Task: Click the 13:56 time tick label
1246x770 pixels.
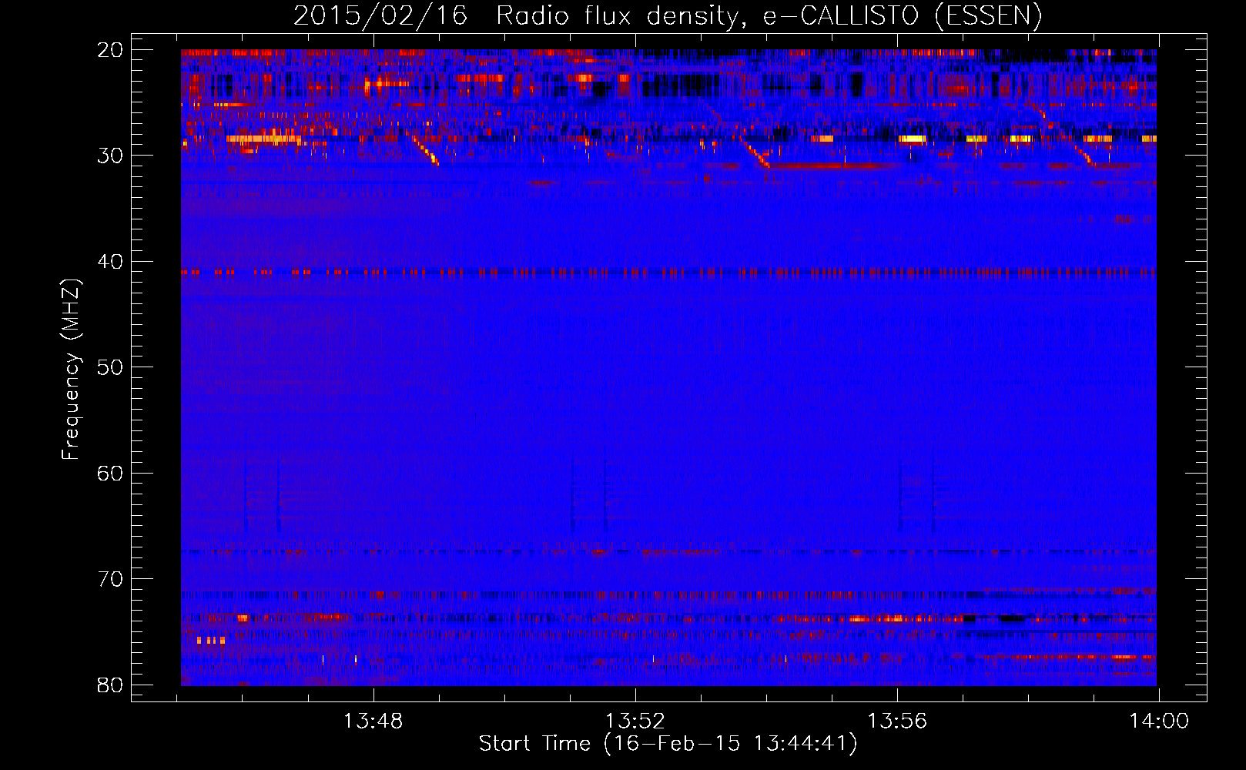Action: point(897,721)
